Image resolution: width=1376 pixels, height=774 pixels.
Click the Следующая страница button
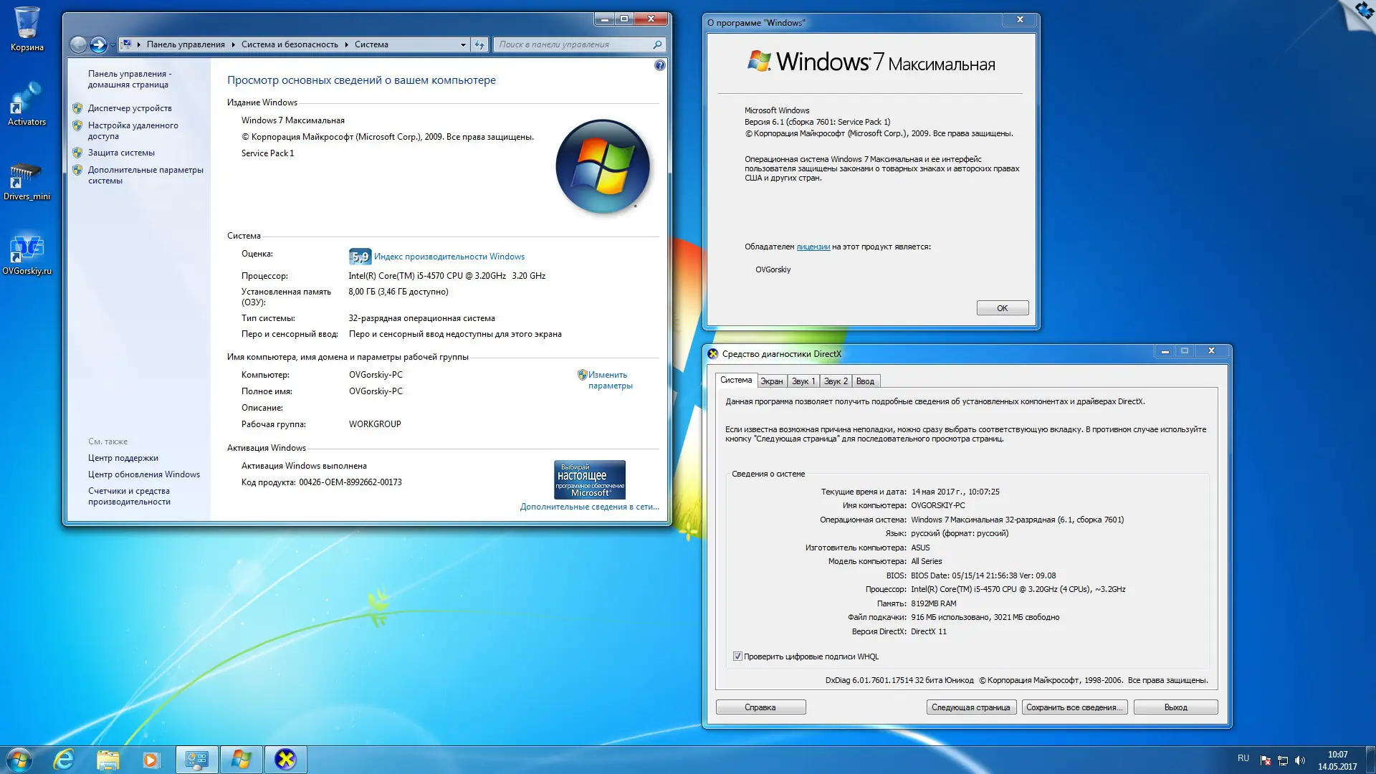point(971,707)
